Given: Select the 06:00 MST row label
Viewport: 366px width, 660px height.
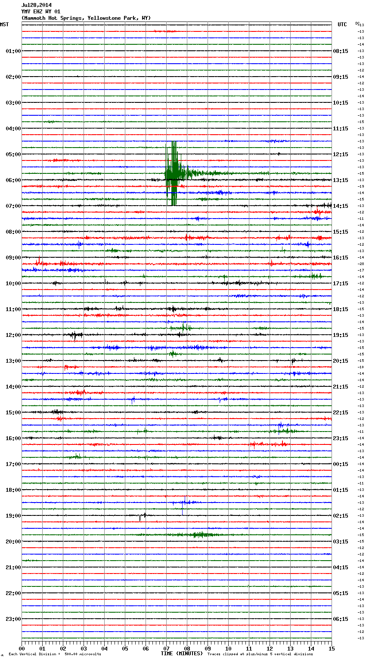Looking at the screenshot, I should (x=13, y=180).
